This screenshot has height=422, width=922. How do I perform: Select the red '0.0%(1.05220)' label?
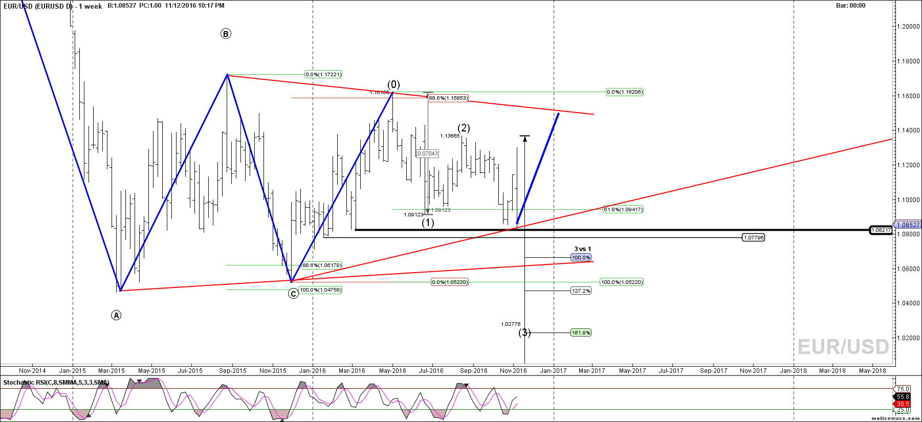[x=450, y=282]
